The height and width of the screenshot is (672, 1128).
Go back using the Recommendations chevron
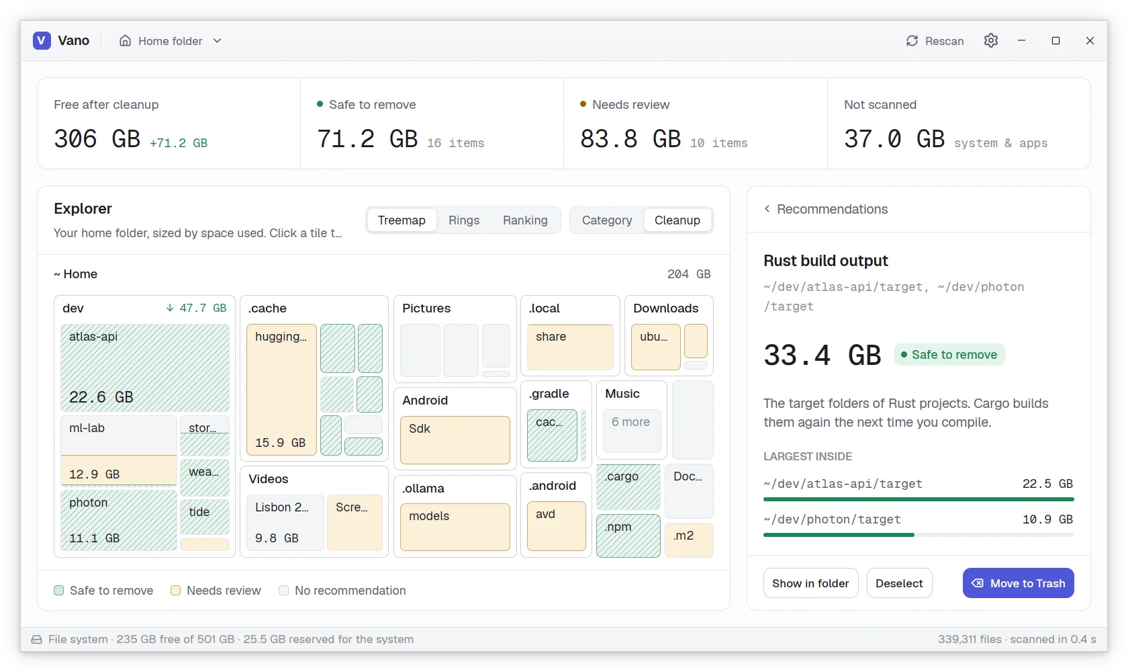(767, 209)
